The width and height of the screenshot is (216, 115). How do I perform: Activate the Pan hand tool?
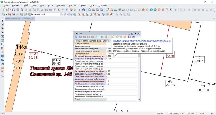pyautogui.click(x=2, y=52)
